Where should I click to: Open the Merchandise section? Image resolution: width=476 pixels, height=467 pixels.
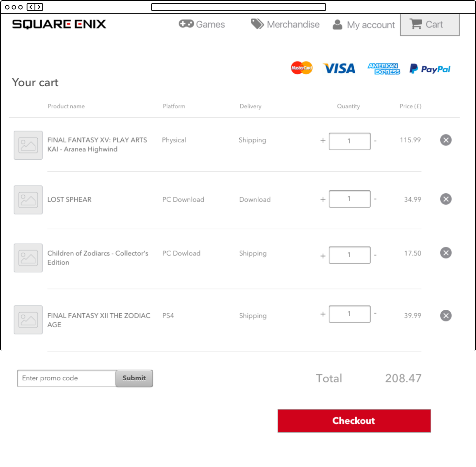285,24
